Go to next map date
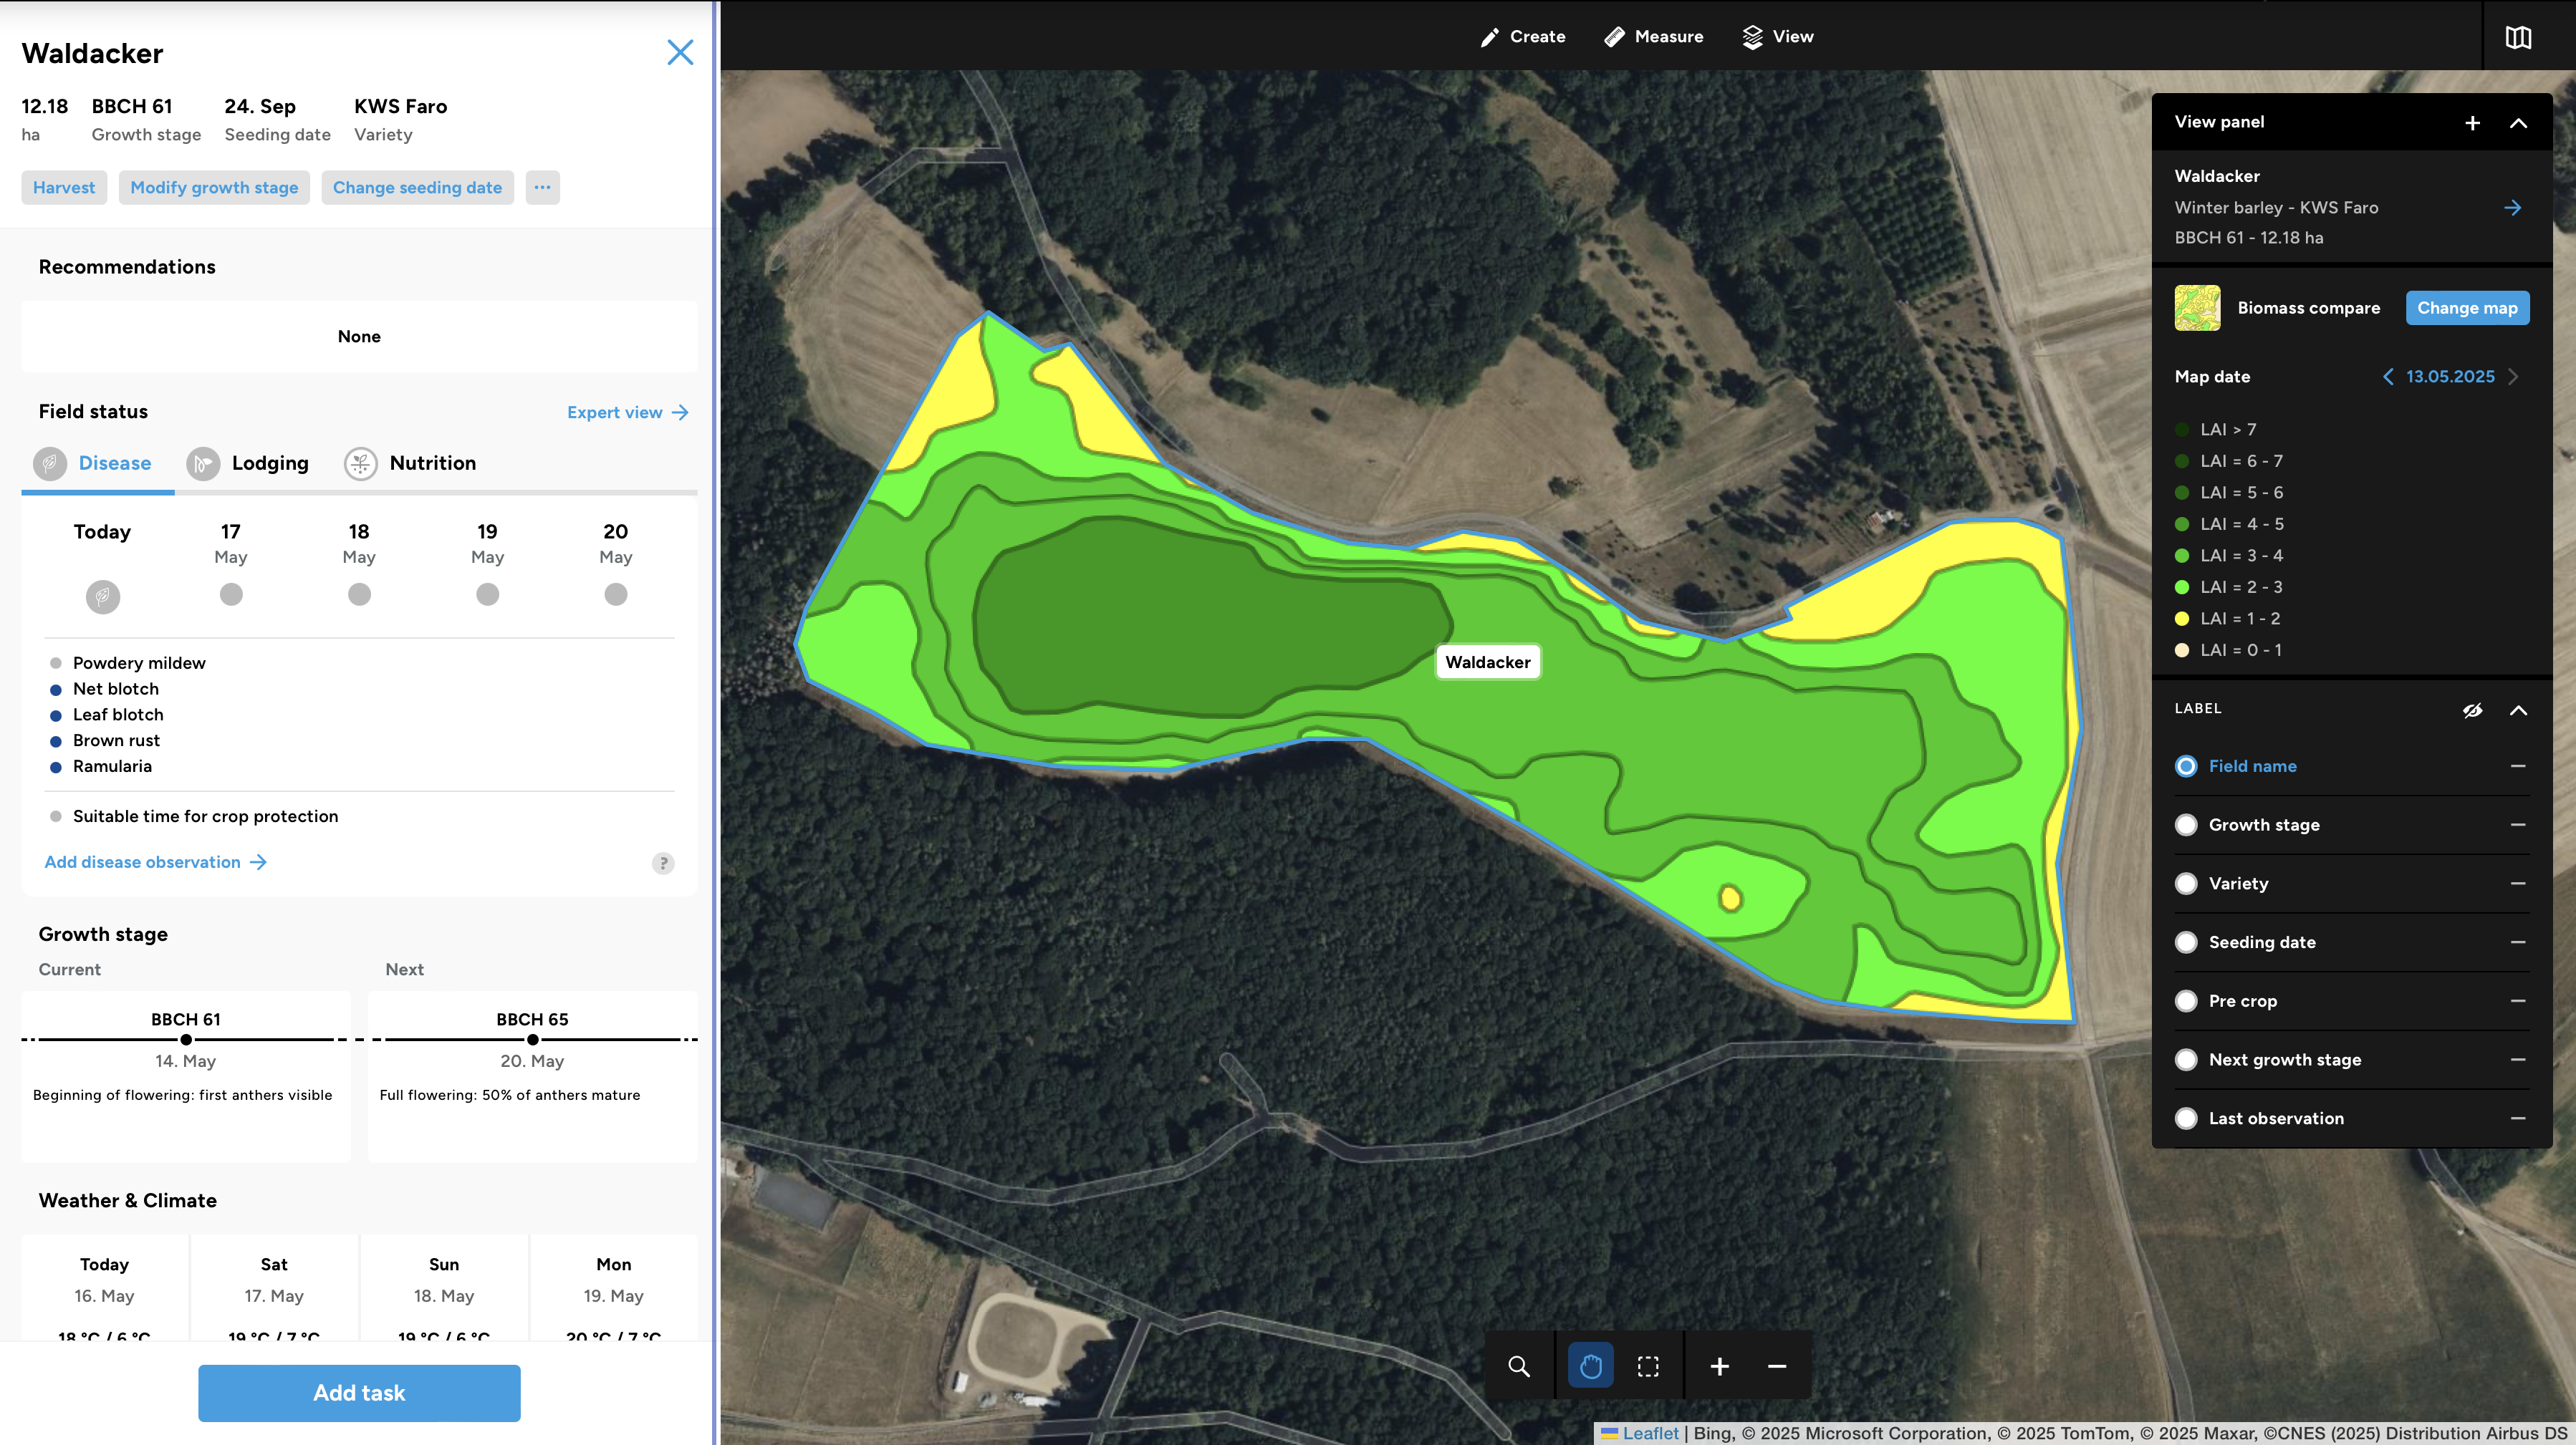 click(x=2514, y=377)
